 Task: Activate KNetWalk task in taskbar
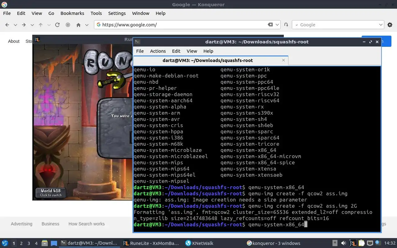[x=214, y=243]
